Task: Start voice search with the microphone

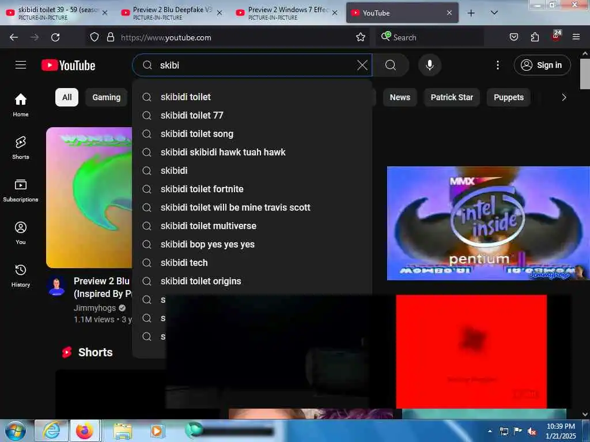Action: tap(429, 65)
